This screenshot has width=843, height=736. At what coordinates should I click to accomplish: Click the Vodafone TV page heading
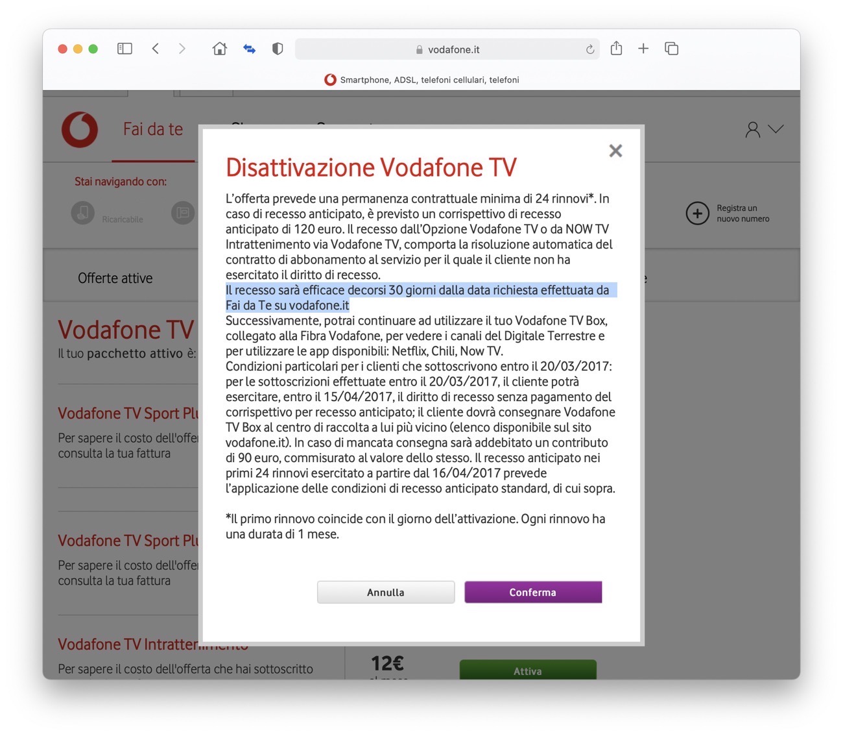click(126, 330)
